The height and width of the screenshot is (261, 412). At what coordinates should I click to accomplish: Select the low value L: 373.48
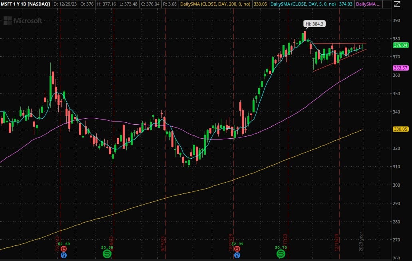tap(128, 4)
